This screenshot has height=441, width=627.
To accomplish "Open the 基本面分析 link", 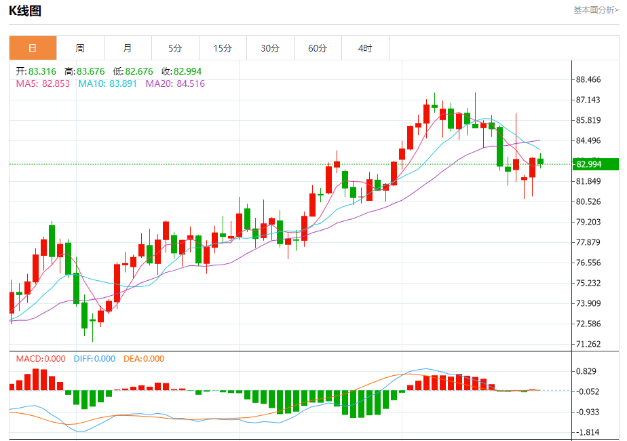I will [x=596, y=10].
